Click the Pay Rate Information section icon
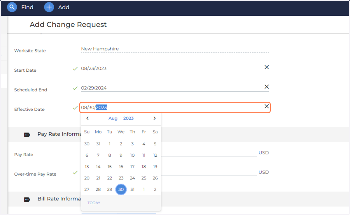350x215 pixels. (x=27, y=135)
